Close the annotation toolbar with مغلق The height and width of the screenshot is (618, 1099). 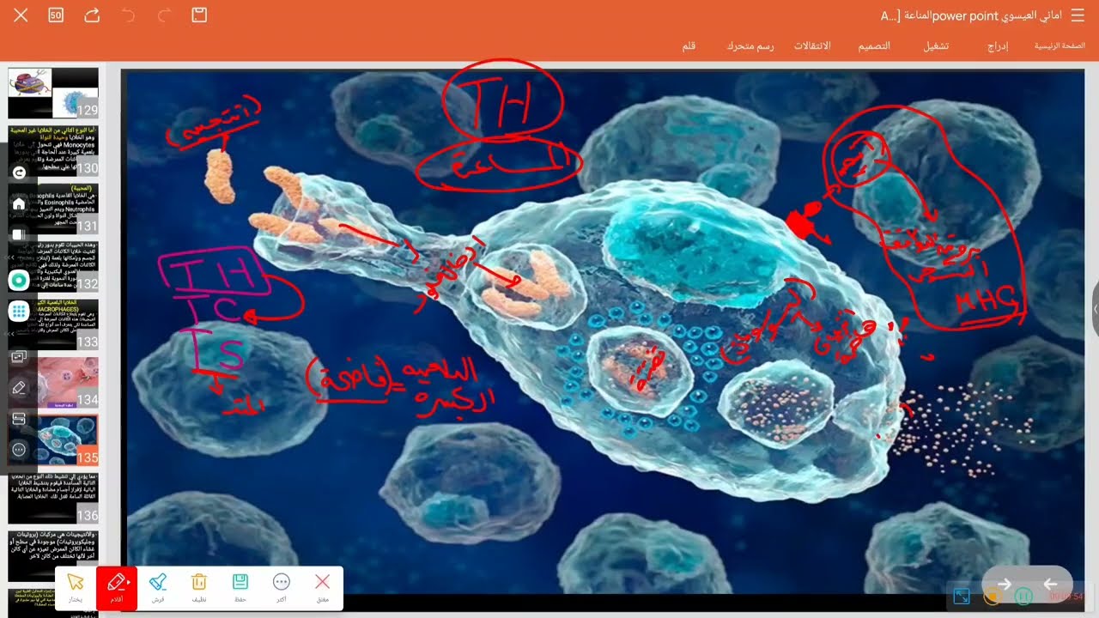(323, 588)
